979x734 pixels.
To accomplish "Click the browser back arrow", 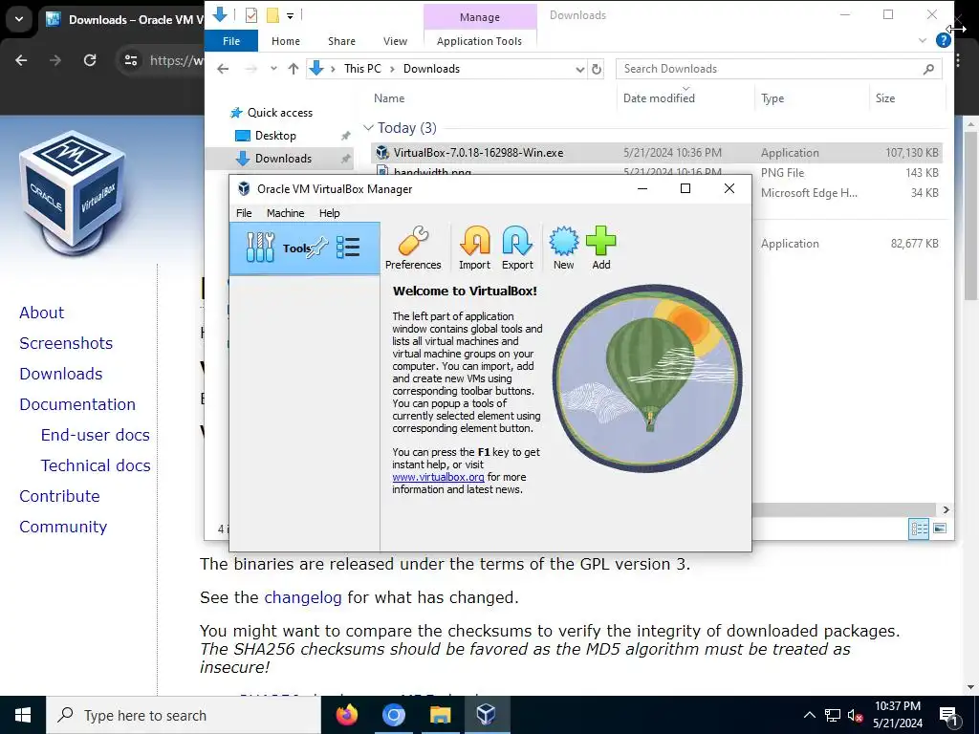I will [21, 60].
